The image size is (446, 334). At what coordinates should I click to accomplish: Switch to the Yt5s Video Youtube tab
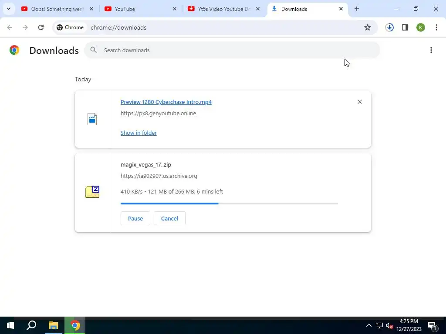pyautogui.click(x=223, y=9)
